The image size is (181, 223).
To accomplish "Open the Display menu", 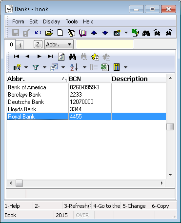I will coord(52,21).
